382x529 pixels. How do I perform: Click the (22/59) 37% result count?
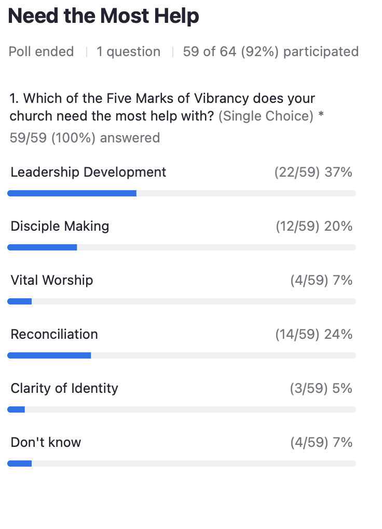pyautogui.click(x=313, y=172)
